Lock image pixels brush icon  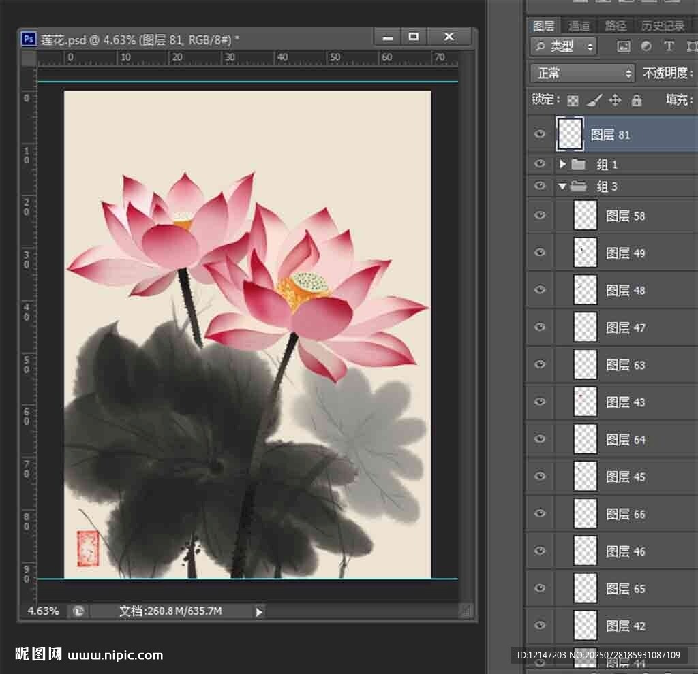coord(594,100)
